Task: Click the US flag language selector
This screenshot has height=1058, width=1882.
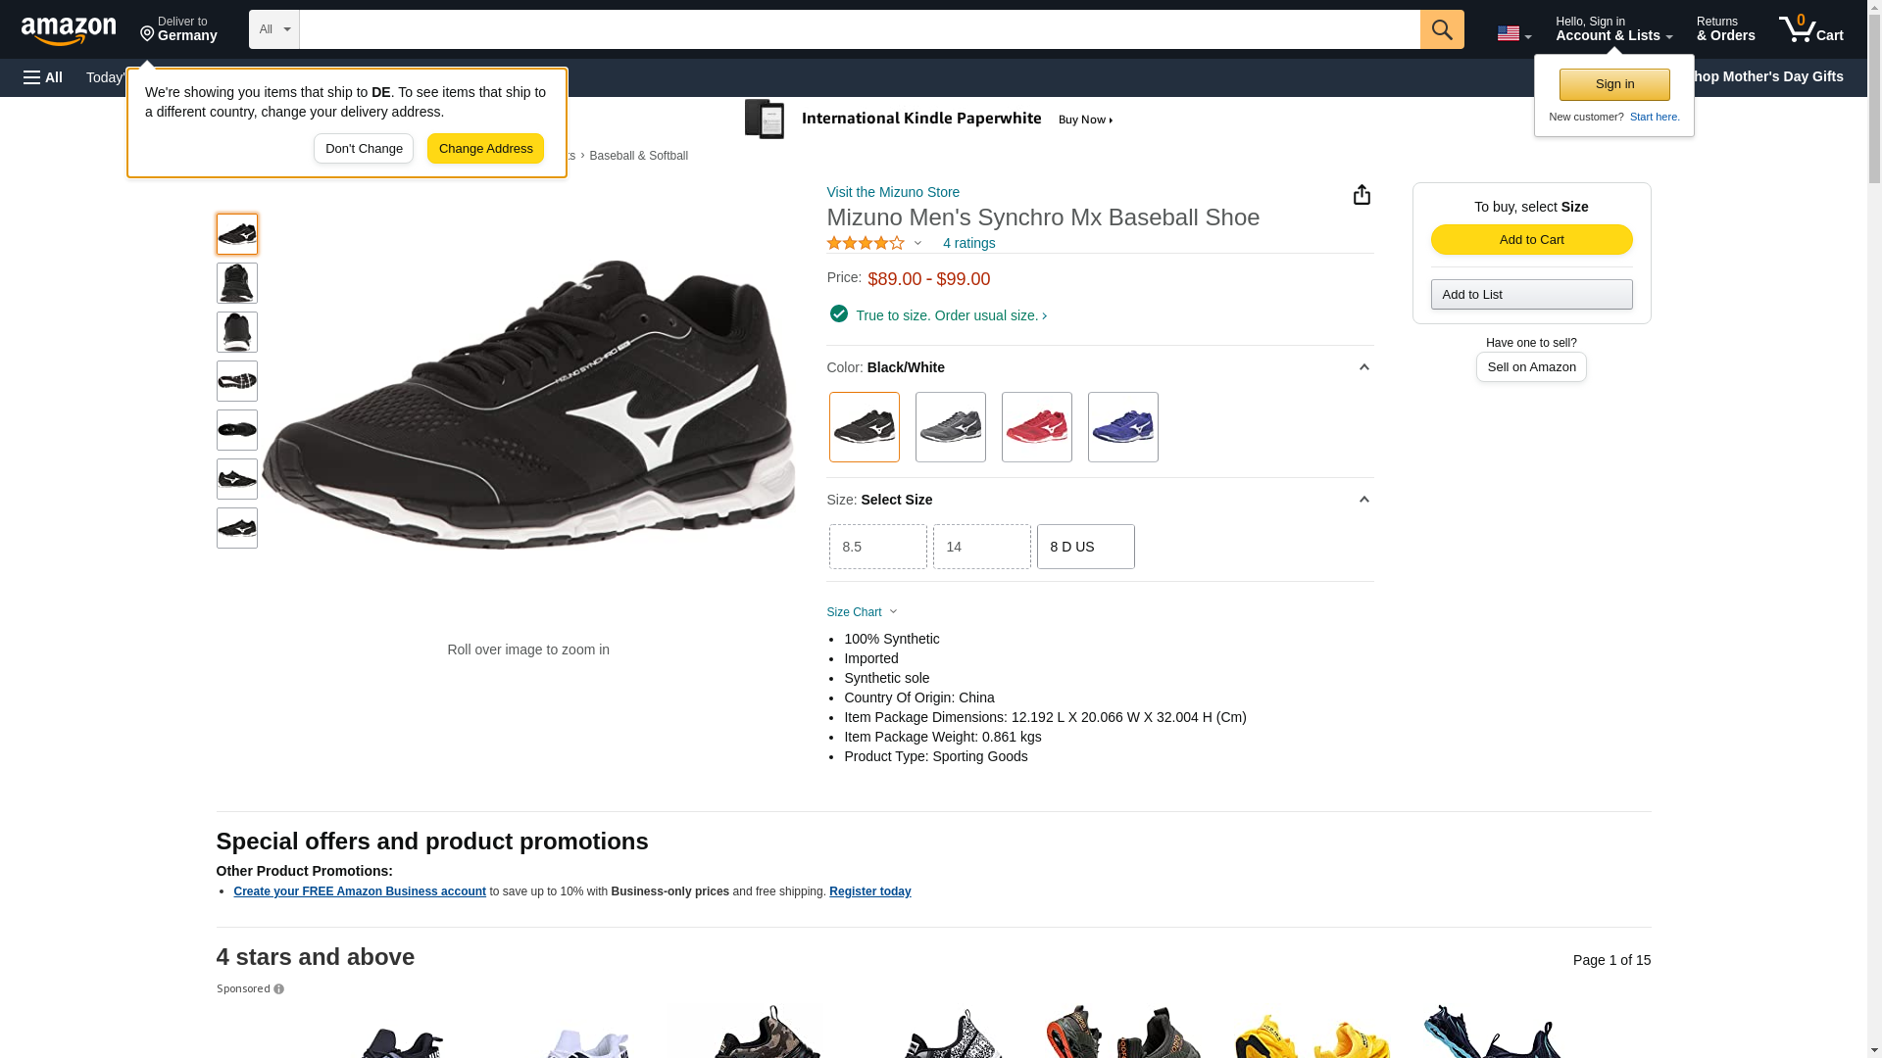Action: 1512,33
